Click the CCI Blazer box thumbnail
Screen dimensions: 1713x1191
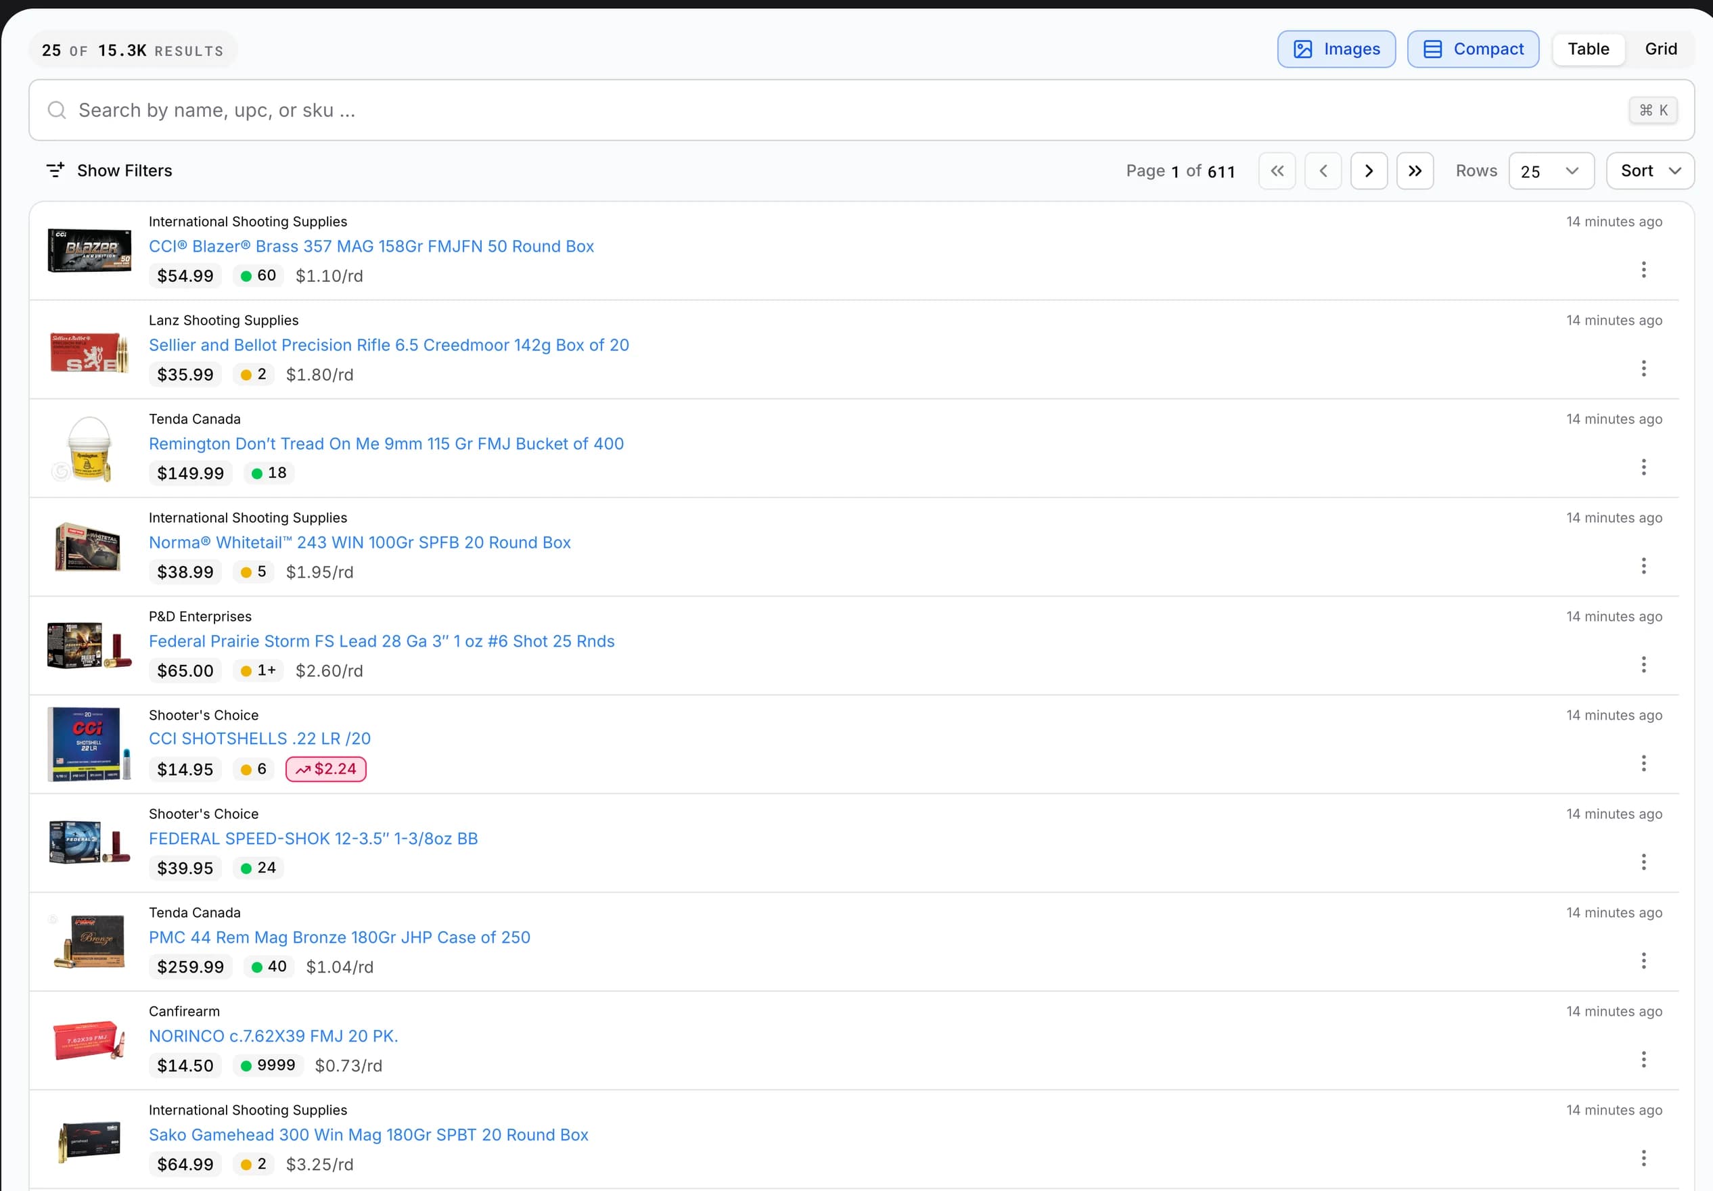coord(89,251)
